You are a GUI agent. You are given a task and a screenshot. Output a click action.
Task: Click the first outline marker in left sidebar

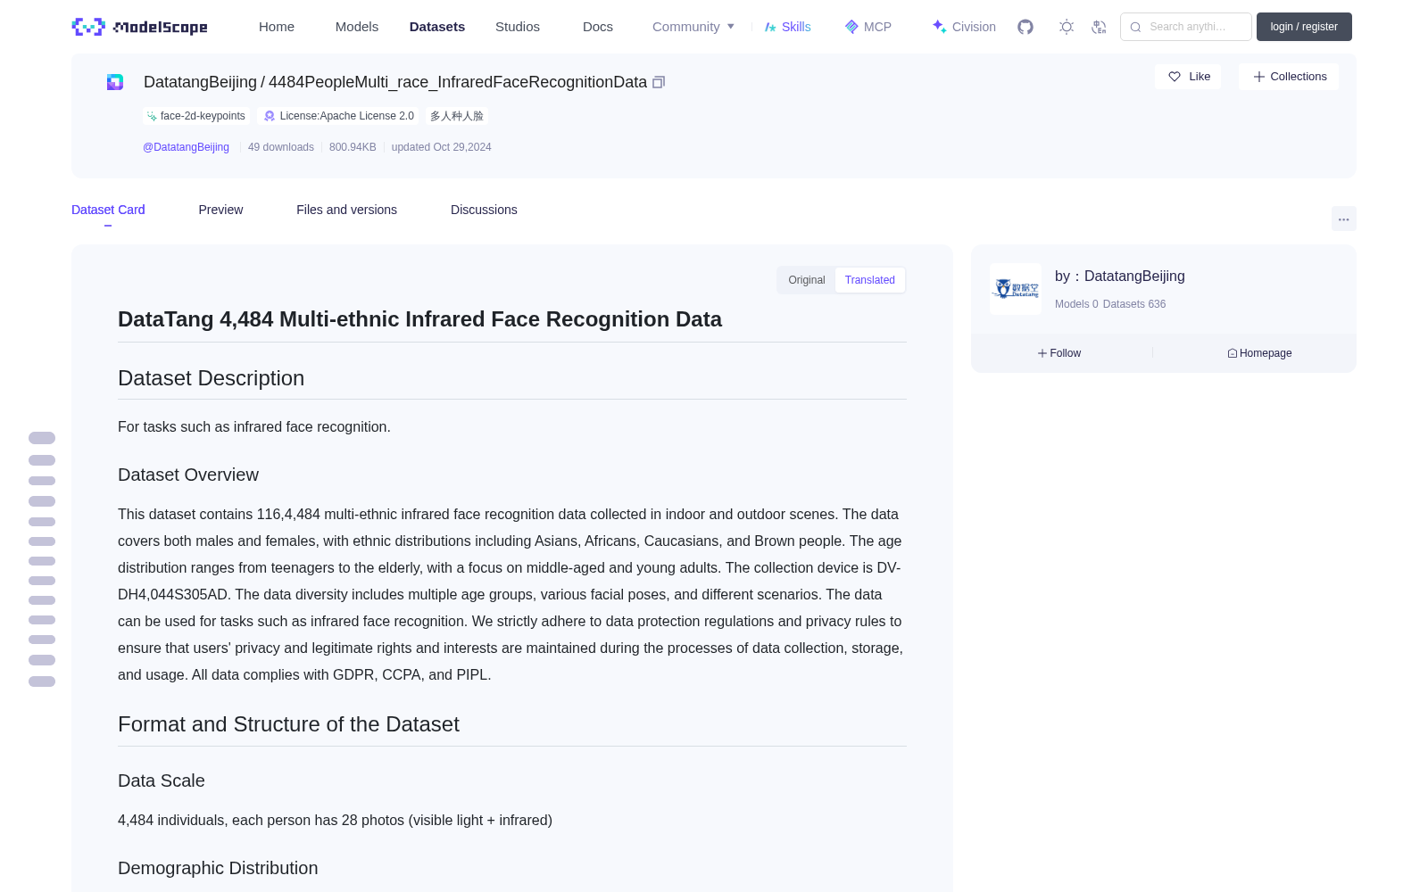coord(42,438)
